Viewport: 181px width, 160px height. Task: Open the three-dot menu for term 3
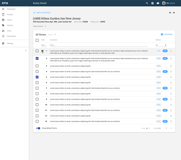point(171,66)
